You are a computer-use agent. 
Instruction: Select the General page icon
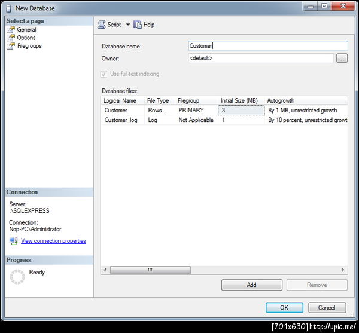(x=11, y=29)
